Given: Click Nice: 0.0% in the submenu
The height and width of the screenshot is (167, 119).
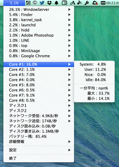Looking at the screenshot, I should [x=94, y=75].
